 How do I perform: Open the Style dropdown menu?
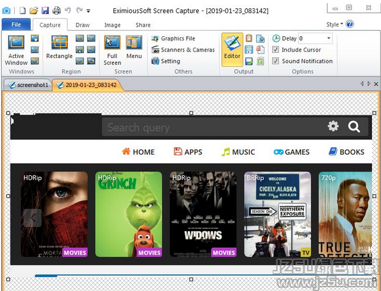[x=334, y=24]
